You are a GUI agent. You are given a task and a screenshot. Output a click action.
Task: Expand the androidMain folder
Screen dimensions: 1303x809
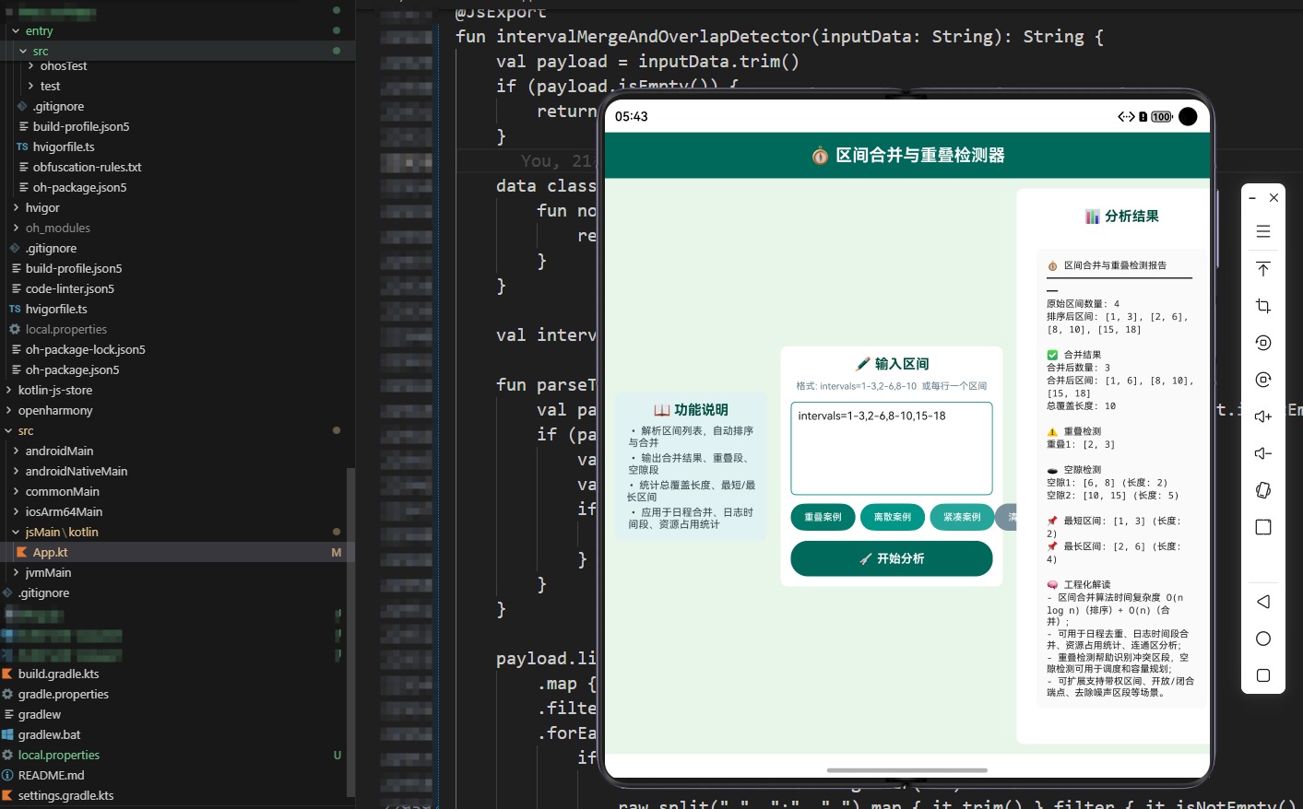pyautogui.click(x=16, y=451)
